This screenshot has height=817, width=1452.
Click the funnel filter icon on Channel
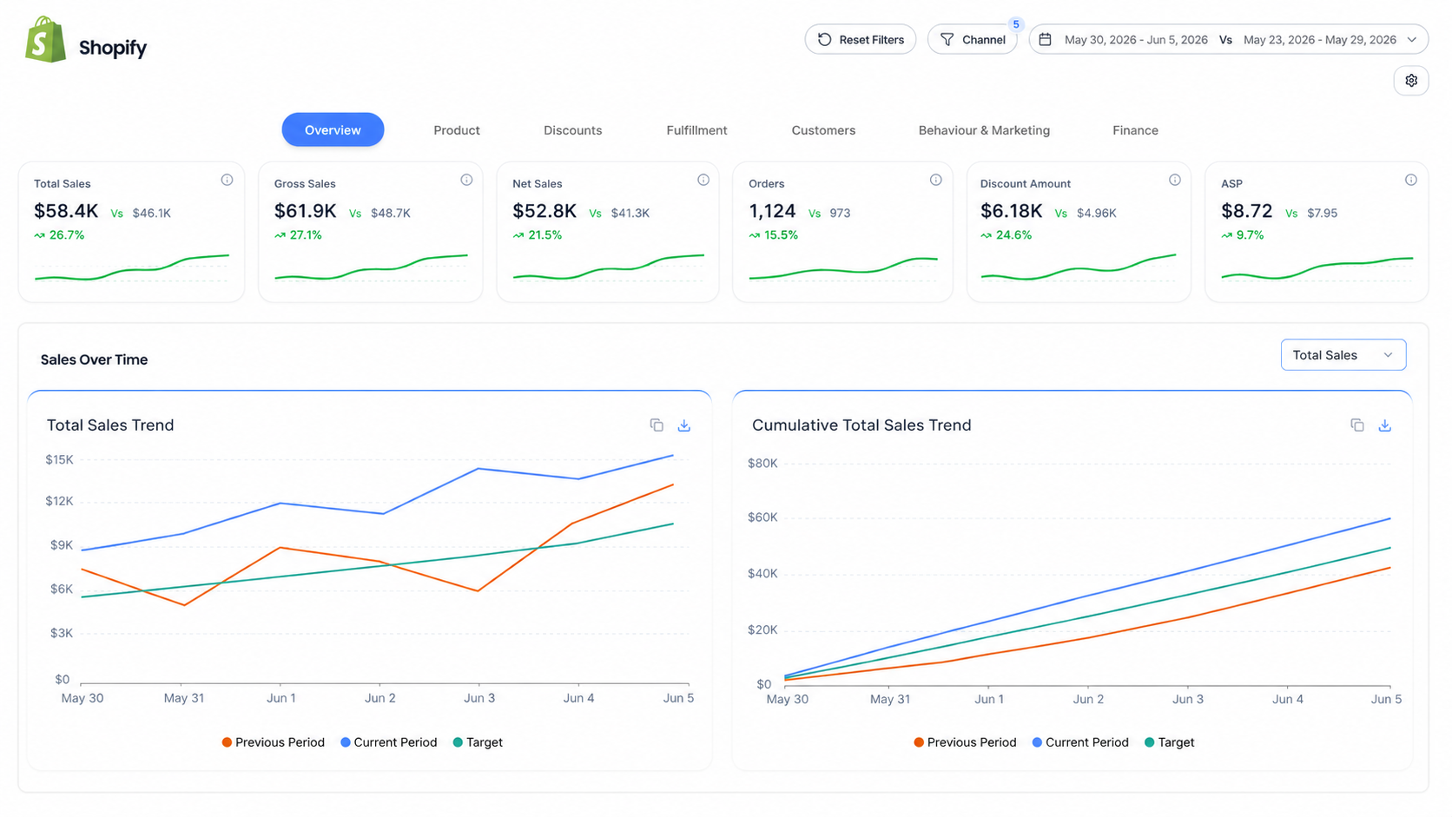(947, 40)
